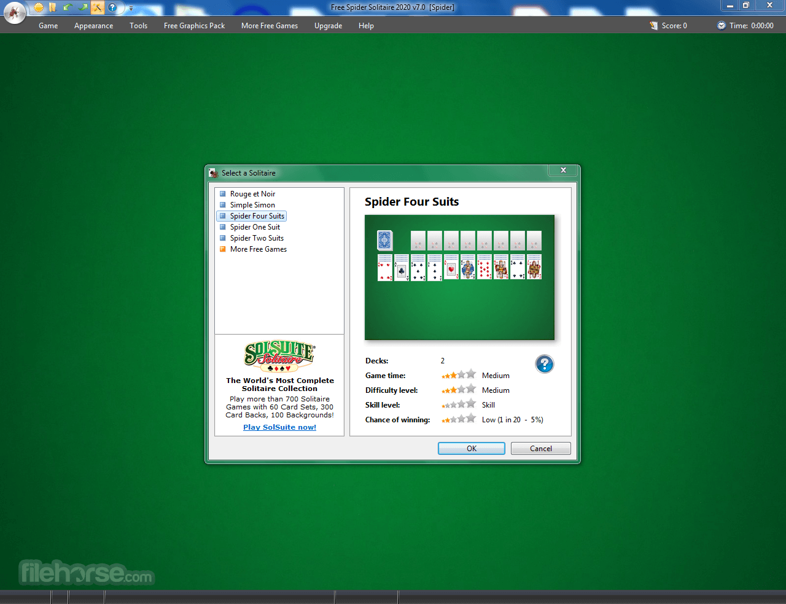Open the Tools menu
Screen dimensions: 786x604
click(139, 26)
